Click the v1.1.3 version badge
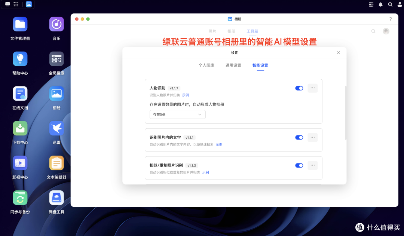Screen dimensions: 404x236 [192, 166]
